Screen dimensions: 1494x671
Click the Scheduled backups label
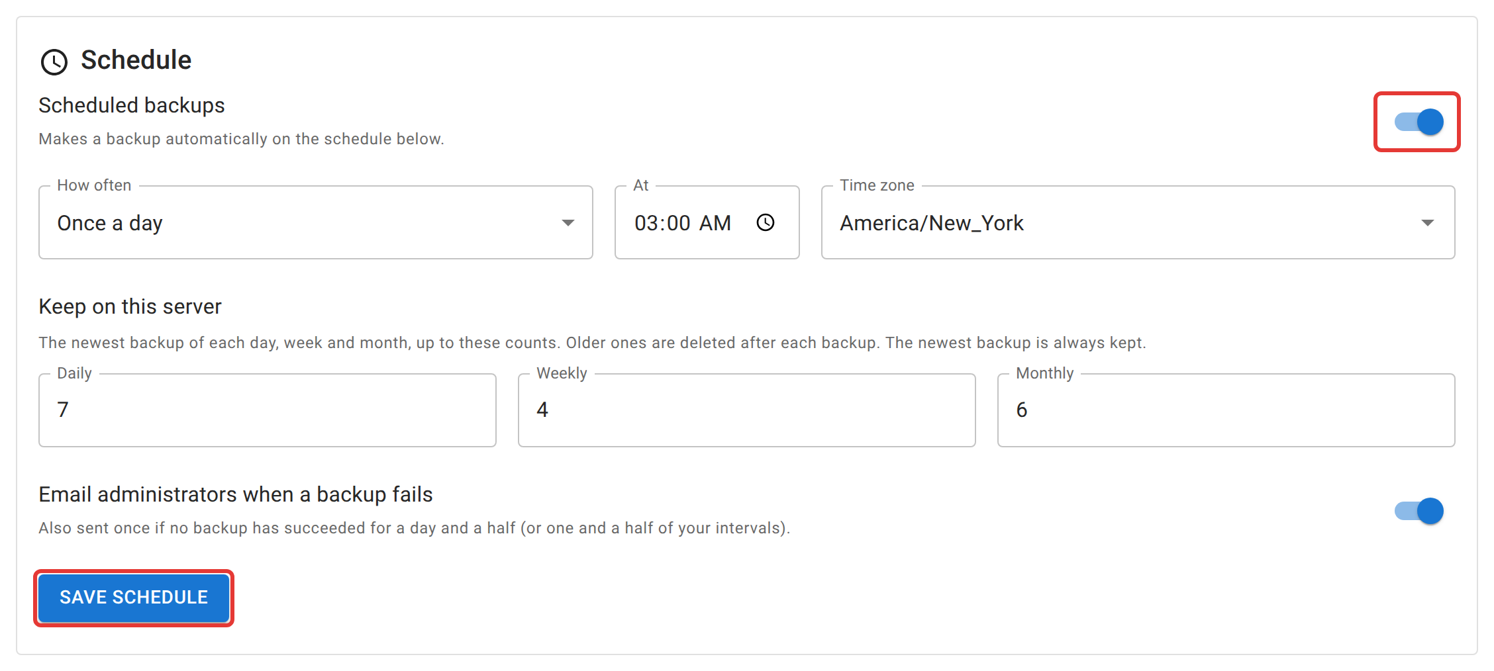pos(132,105)
